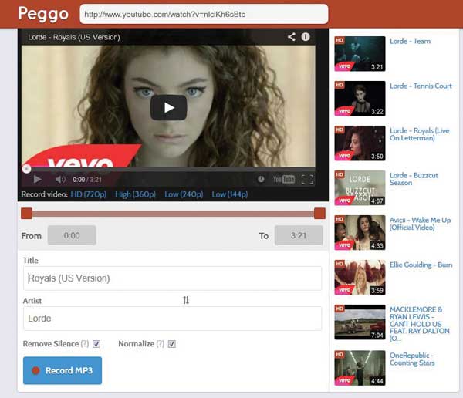Click the small play button in player bar

point(37,179)
